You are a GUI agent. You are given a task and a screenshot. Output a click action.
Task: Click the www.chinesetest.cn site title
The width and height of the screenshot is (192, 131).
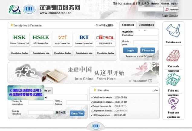[55, 13]
